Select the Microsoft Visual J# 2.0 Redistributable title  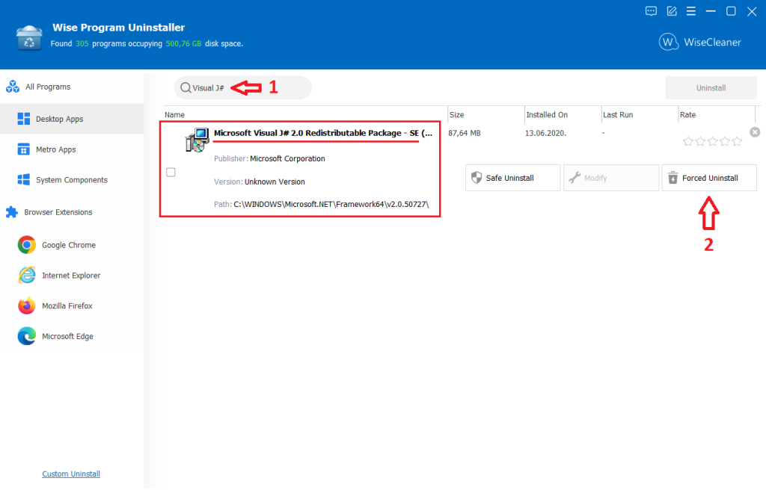323,133
